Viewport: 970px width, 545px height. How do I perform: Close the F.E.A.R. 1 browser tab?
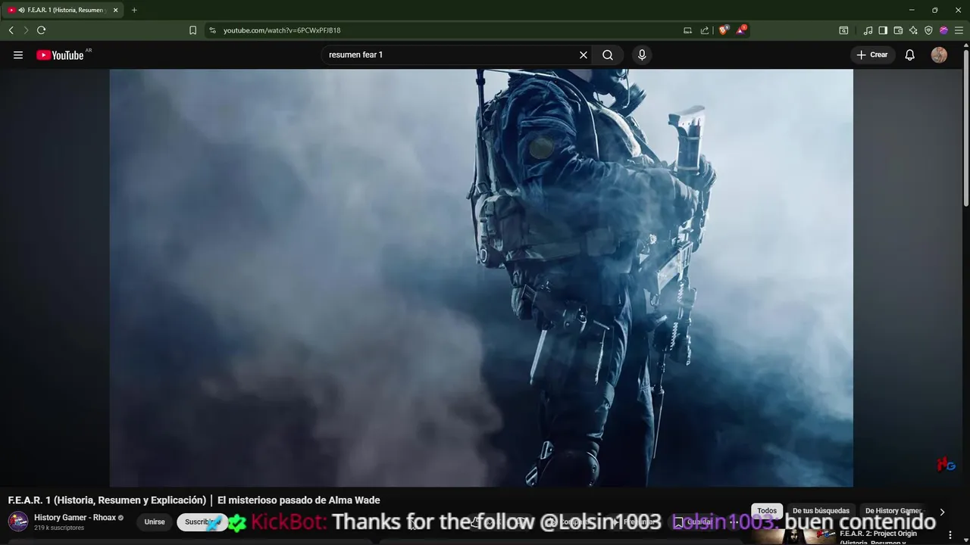(116, 10)
